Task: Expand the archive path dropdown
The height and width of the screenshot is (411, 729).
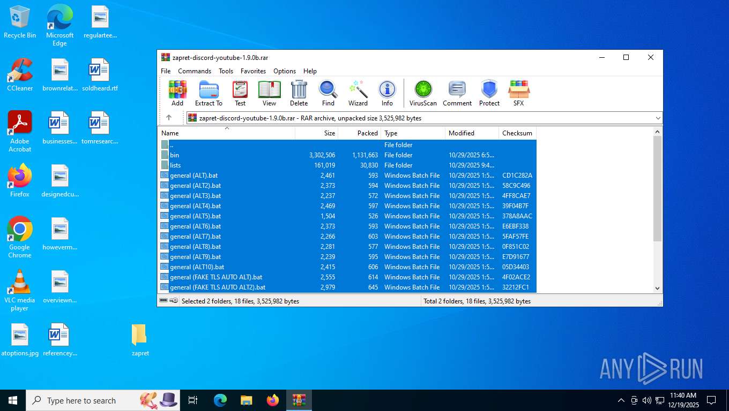Action: [658, 118]
